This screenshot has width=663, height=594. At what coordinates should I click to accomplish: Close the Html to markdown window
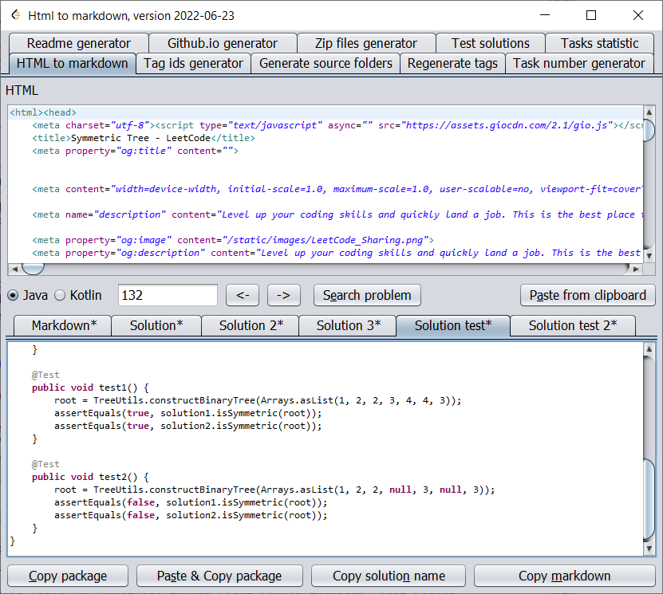pos(638,15)
